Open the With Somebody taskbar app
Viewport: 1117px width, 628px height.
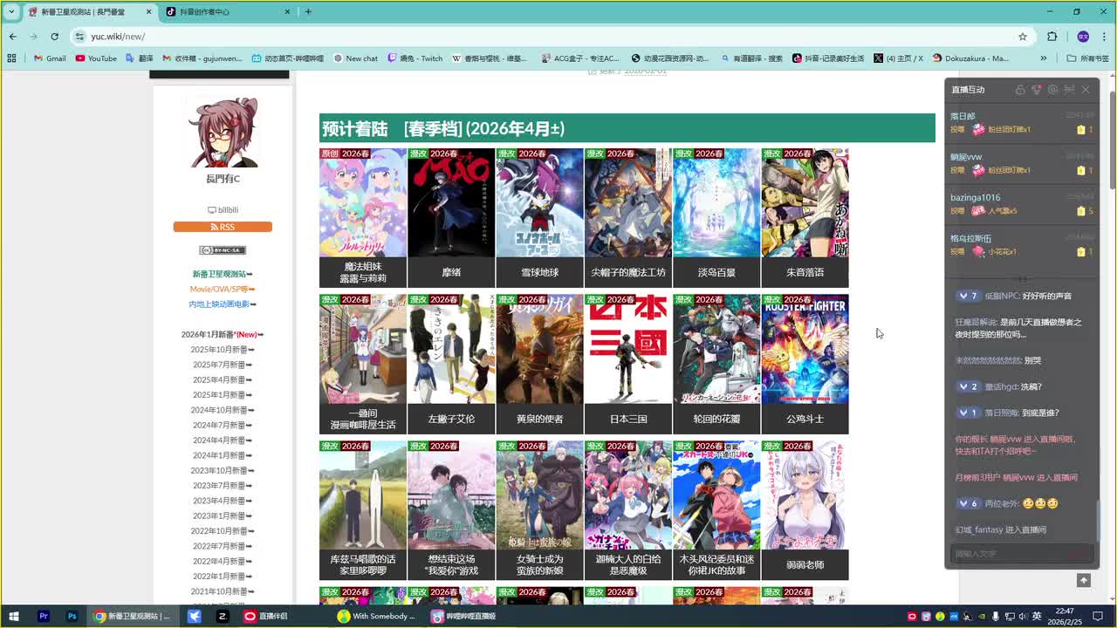tap(377, 616)
